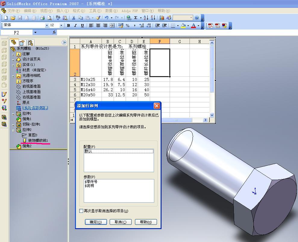Image resolution: width=298 pixels, height=242 pixels.
Task: Open the 工具(T) menu
Action: point(95,11)
